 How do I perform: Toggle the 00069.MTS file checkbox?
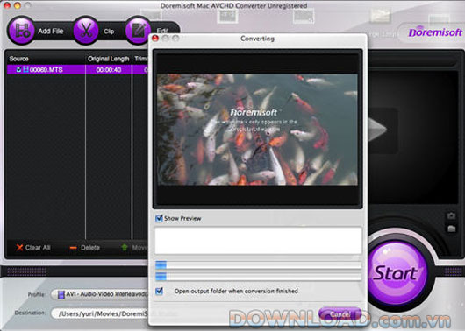(18, 69)
